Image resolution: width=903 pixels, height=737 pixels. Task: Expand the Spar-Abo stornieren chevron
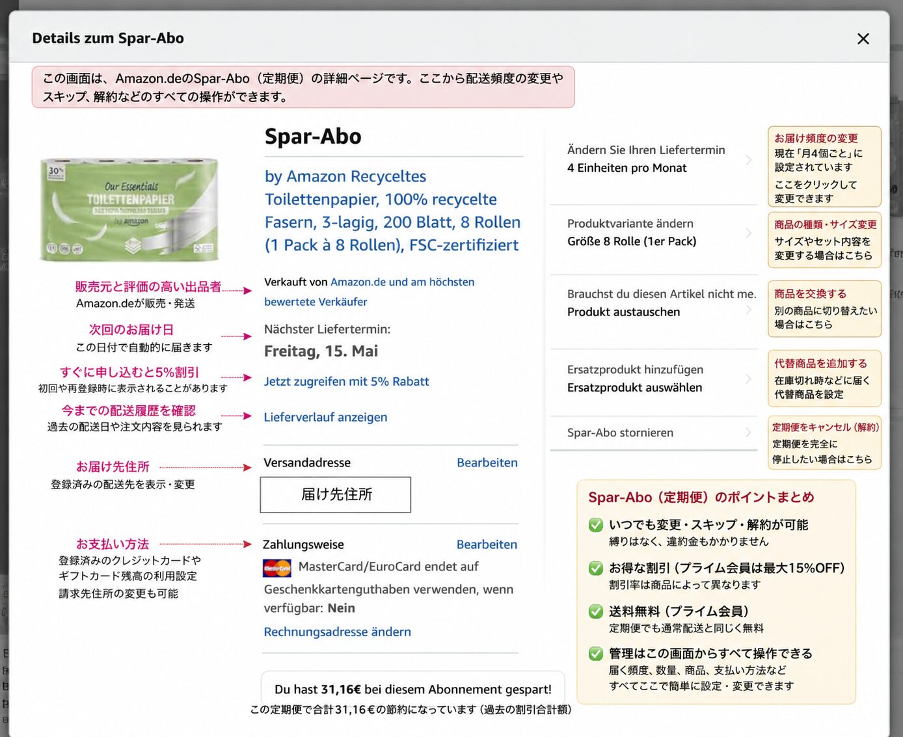click(x=749, y=433)
